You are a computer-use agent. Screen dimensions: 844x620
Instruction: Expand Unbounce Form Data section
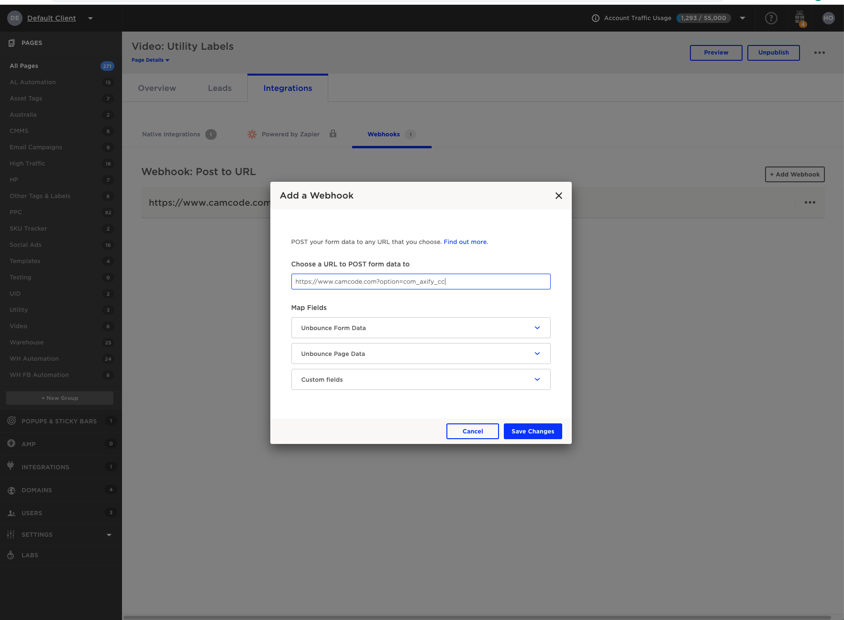[421, 328]
